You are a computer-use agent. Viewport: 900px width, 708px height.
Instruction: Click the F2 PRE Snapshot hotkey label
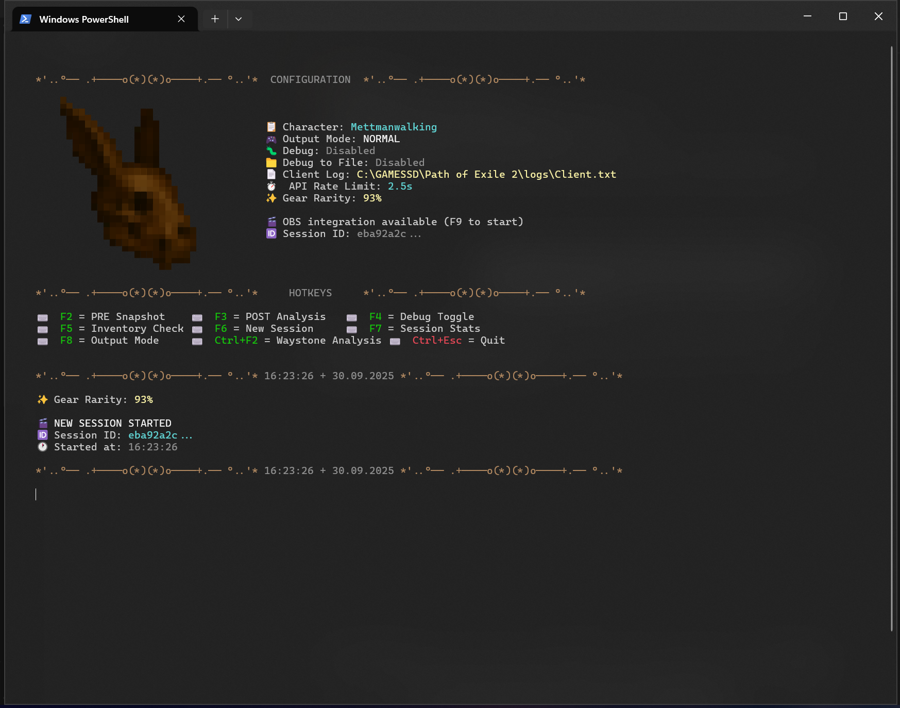pyautogui.click(x=112, y=316)
